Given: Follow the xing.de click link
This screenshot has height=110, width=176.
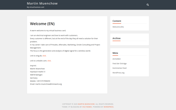Looking at the screenshot, I should (44, 56).
